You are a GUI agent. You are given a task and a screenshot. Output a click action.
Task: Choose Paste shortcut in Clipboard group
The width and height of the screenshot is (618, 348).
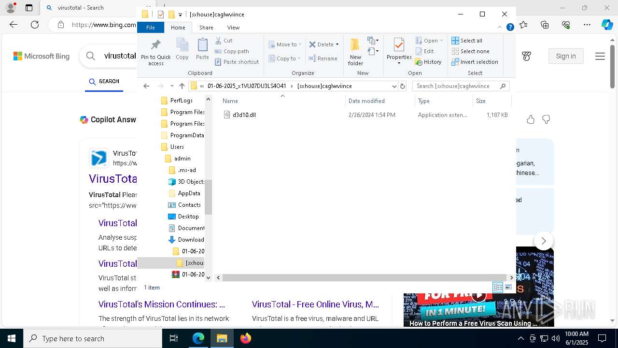click(237, 62)
